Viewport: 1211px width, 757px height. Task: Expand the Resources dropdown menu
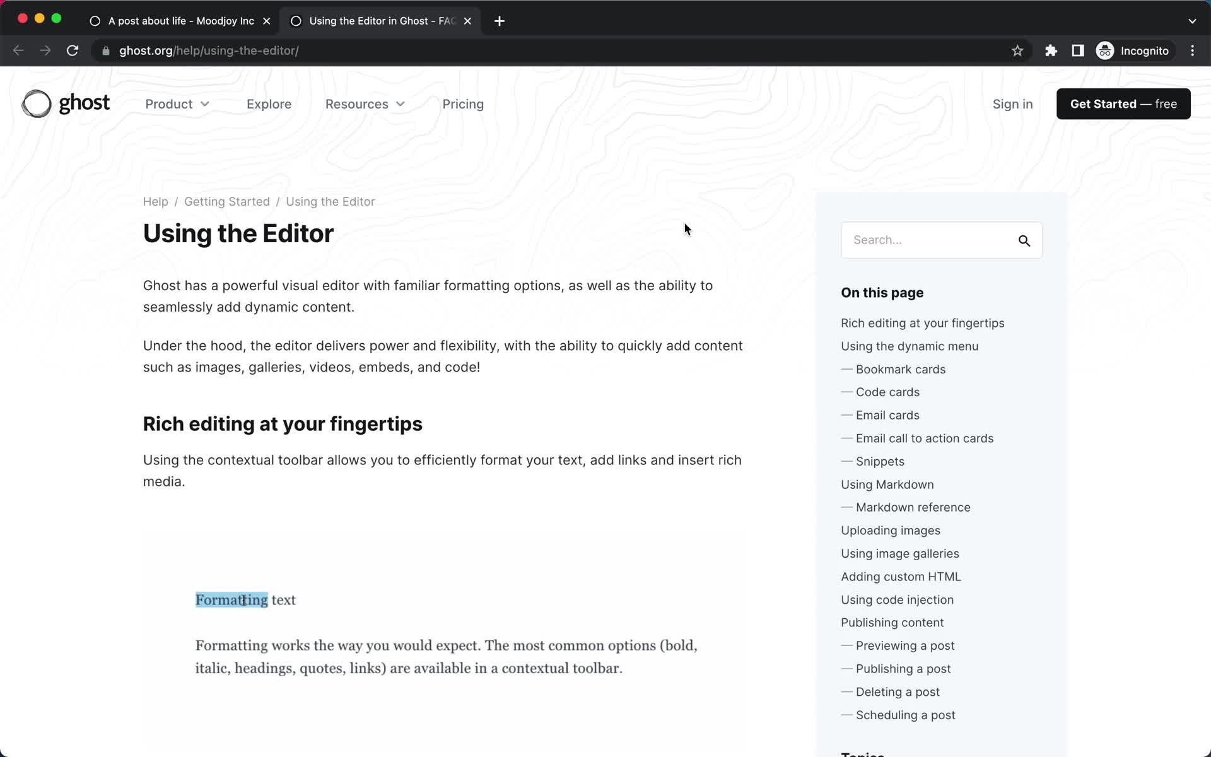click(365, 103)
